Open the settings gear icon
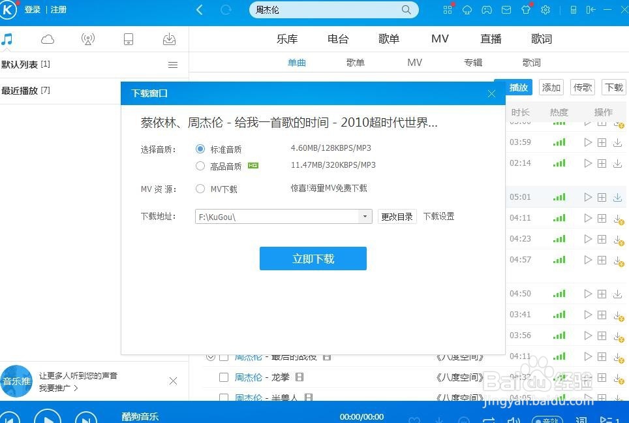The width and height of the screenshot is (629, 423). click(545, 10)
